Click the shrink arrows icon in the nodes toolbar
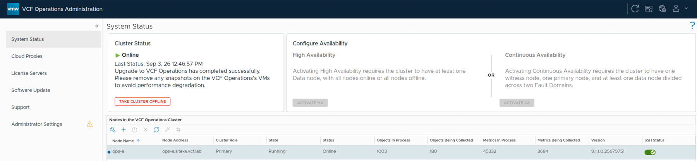The height and width of the screenshot is (161, 697). click(167, 130)
